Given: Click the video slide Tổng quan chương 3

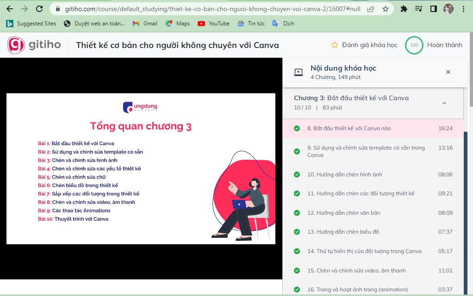Looking at the screenshot, I should point(141,169).
